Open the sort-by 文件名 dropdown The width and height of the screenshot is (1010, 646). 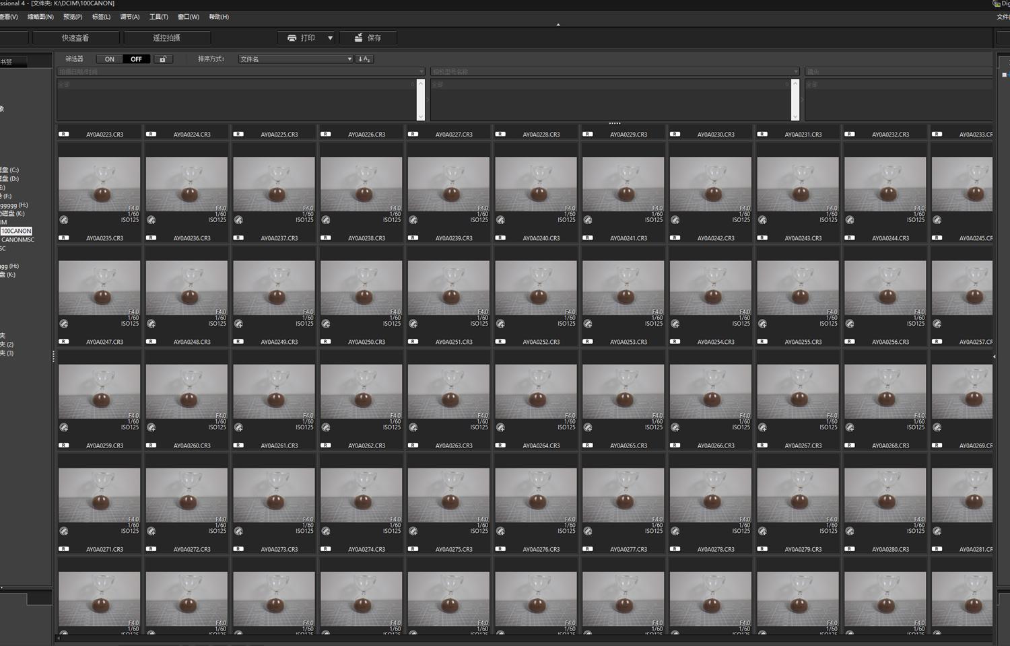295,59
